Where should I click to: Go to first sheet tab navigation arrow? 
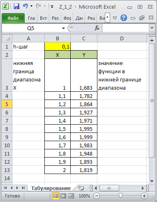click(x=5, y=188)
